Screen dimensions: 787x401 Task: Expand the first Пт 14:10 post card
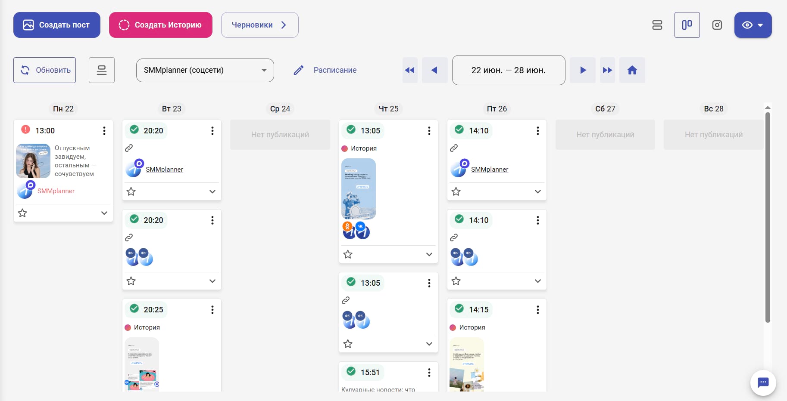pos(538,191)
